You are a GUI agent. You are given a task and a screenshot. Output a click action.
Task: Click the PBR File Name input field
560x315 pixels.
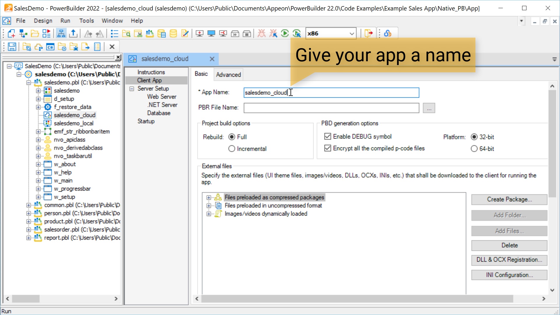coord(331,108)
